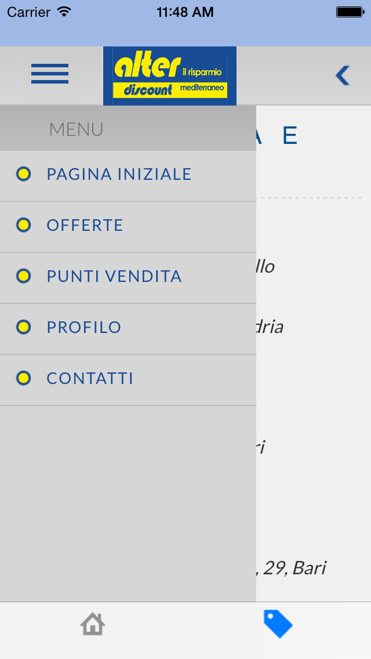Tap the yellow dot beside Offerte

pos(24,225)
